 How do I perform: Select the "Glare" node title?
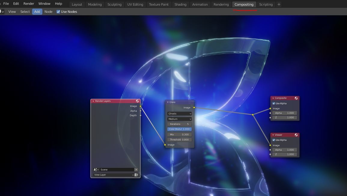[172, 102]
